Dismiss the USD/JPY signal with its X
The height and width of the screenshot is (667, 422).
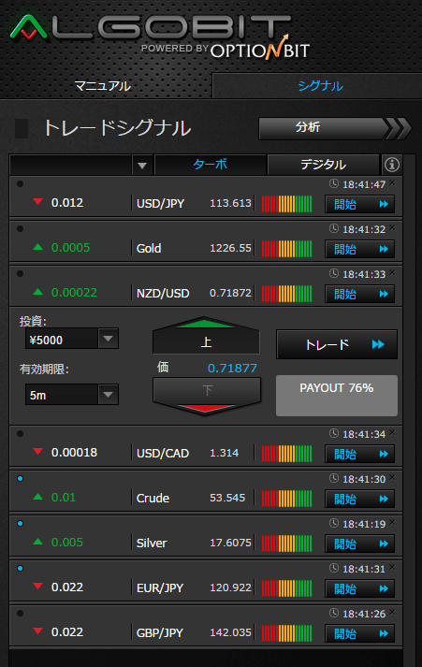392,182
